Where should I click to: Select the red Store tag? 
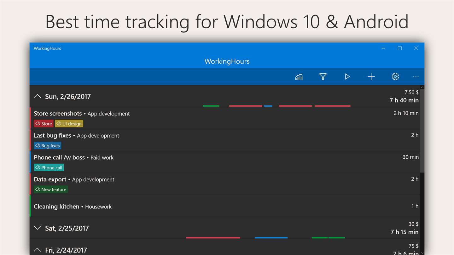click(x=44, y=124)
